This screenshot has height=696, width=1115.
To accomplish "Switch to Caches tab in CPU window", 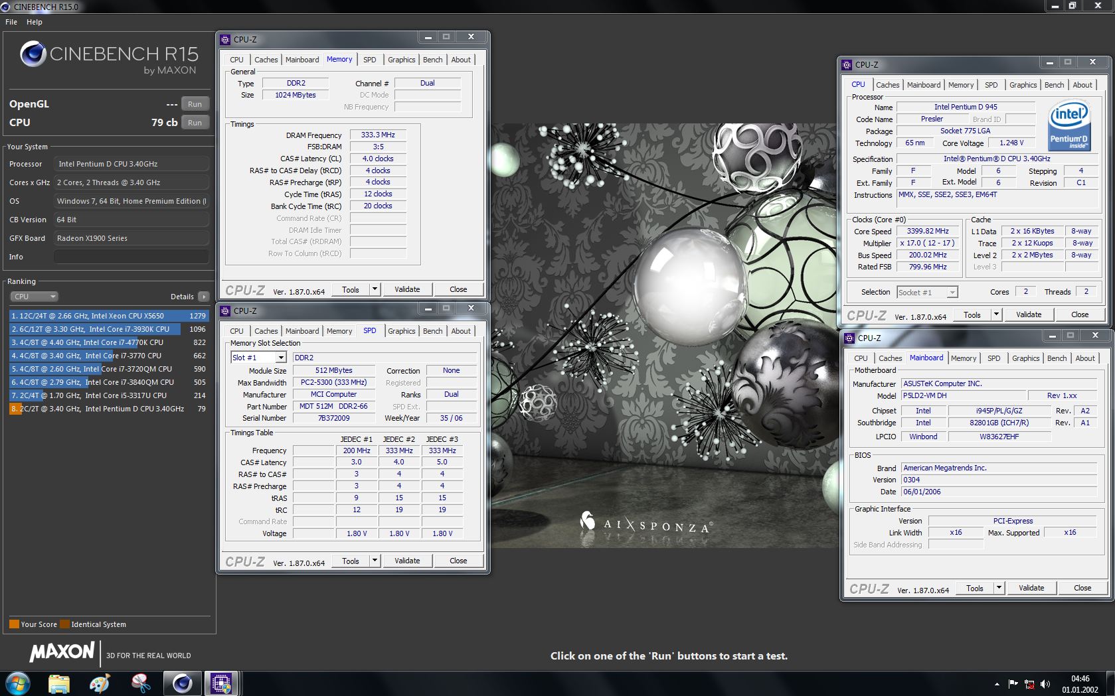I will click(888, 85).
